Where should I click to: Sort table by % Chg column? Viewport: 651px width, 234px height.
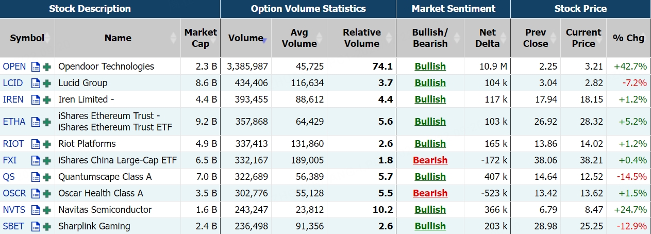coord(629,38)
